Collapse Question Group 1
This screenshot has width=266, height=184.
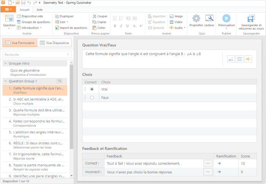[x=6, y=81]
